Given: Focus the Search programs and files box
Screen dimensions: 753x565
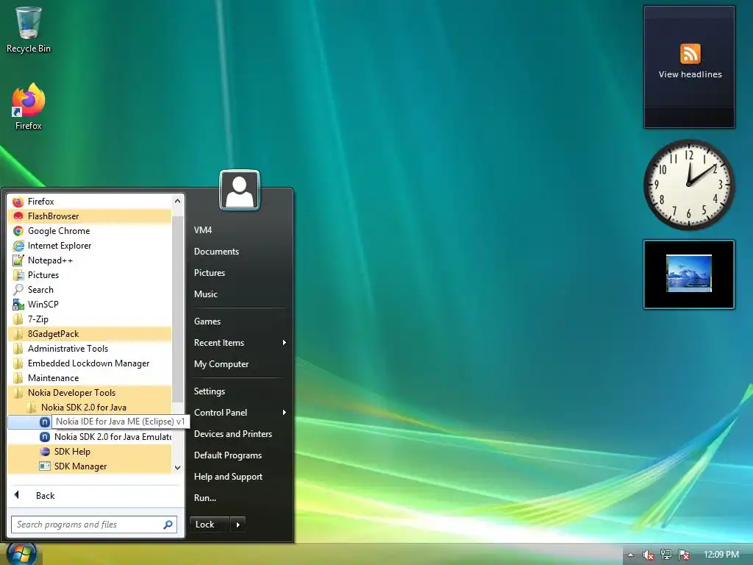Looking at the screenshot, I should [94, 525].
